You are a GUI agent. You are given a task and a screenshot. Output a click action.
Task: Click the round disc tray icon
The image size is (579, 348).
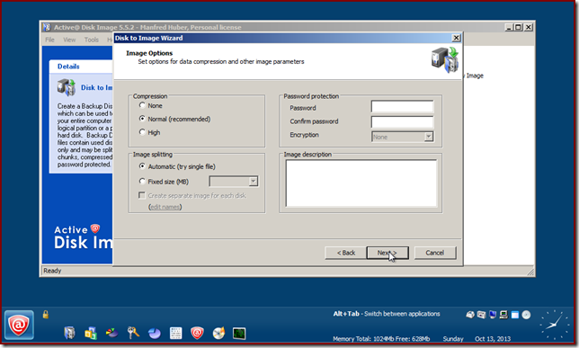tap(526, 315)
